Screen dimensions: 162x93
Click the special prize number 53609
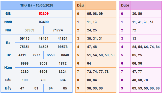pyautogui.click(x=44, y=14)
